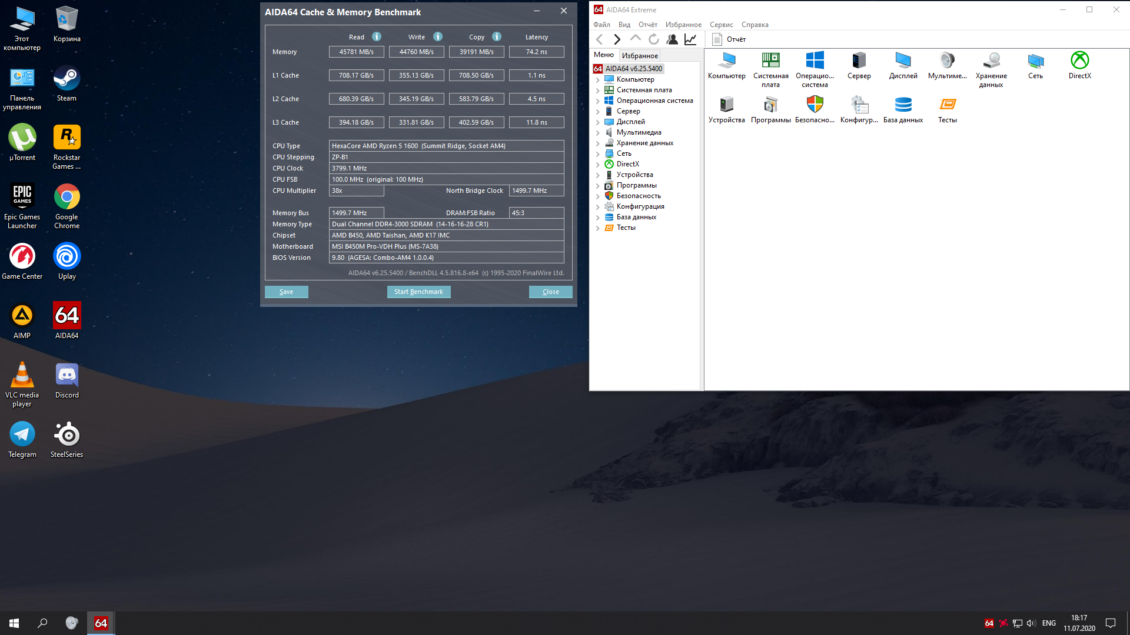Click the graph chart toolbar icon
This screenshot has height=635, width=1130.
click(690, 39)
